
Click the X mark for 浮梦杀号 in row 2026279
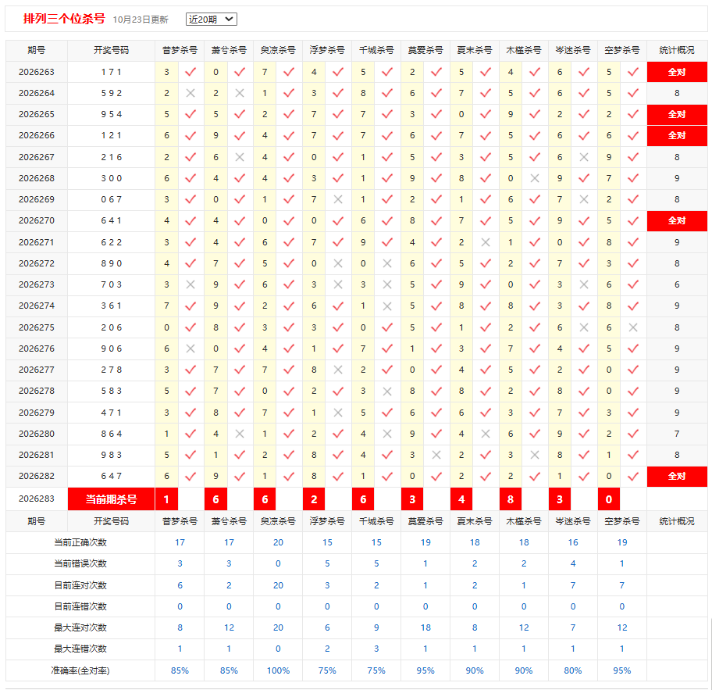[338, 413]
